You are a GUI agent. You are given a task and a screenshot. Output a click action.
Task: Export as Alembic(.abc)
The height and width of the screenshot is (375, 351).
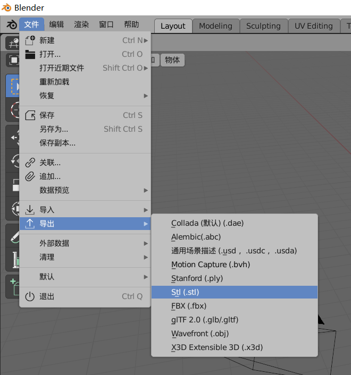pos(235,237)
